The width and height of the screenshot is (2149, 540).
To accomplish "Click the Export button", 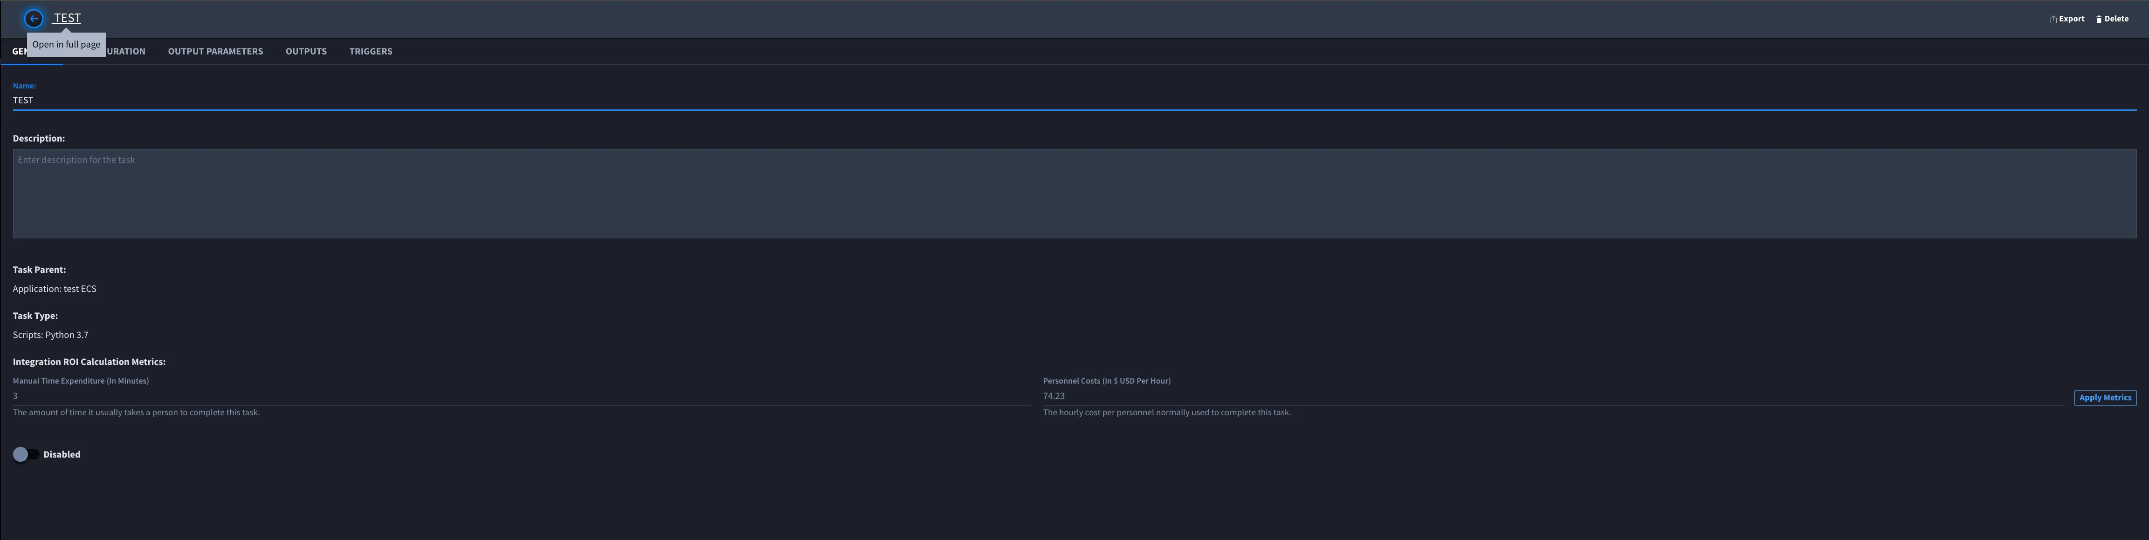I will [2067, 18].
